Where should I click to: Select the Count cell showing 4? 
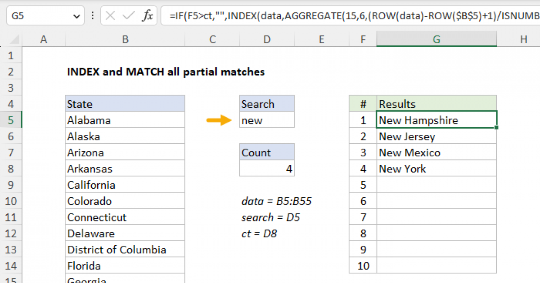tap(266, 168)
